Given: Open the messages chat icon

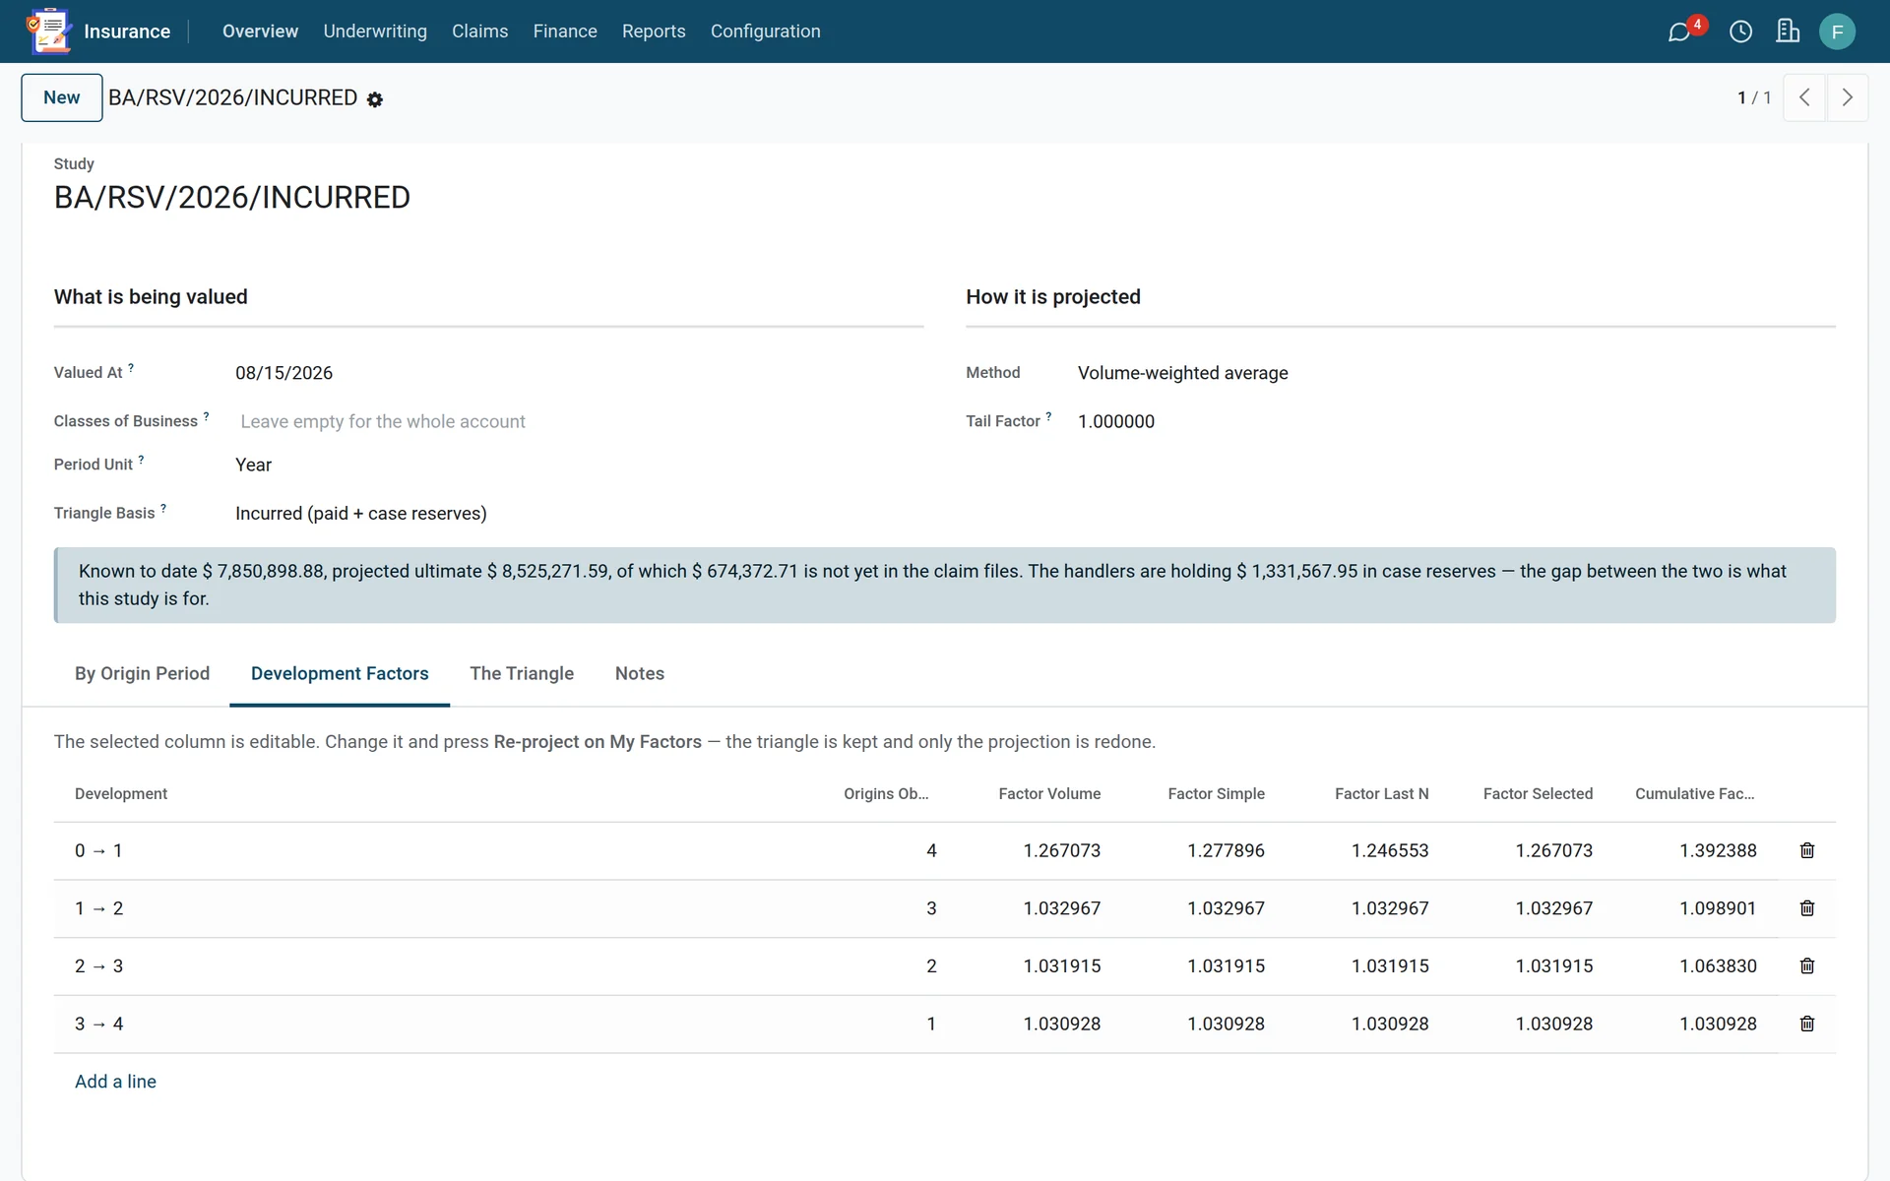Looking at the screenshot, I should pyautogui.click(x=1679, y=31).
